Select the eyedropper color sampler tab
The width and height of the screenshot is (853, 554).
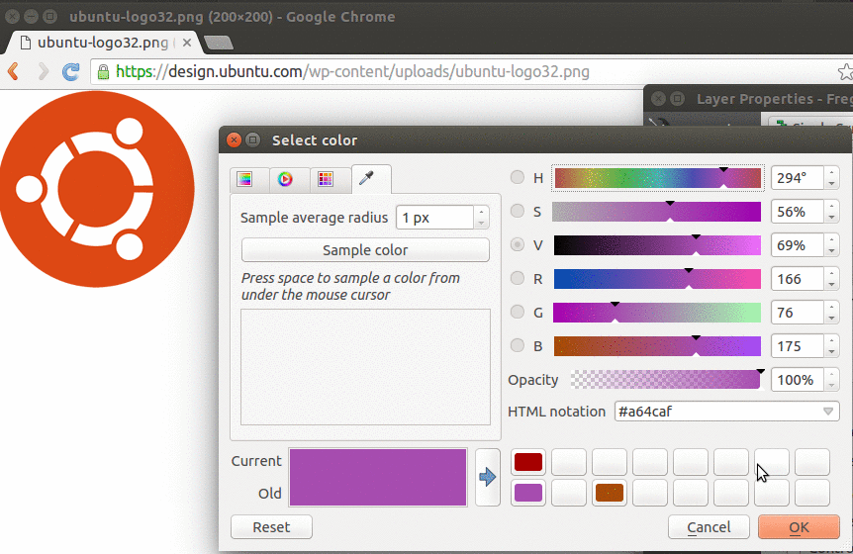pyautogui.click(x=366, y=179)
